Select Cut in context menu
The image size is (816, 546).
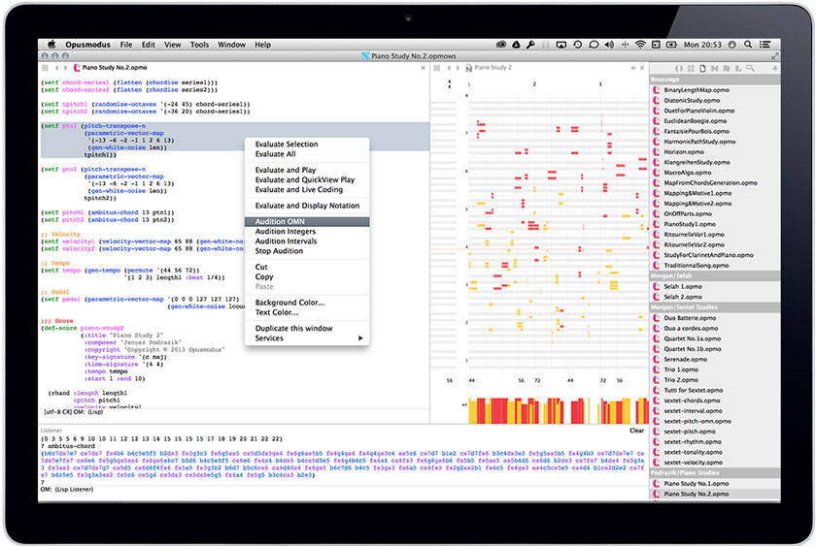tap(307, 267)
